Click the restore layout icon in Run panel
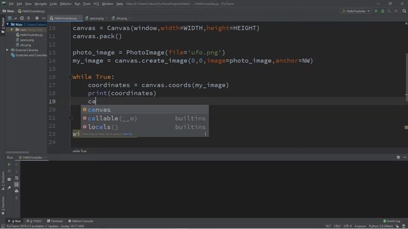This screenshot has height=229, width=408. tap(9, 179)
